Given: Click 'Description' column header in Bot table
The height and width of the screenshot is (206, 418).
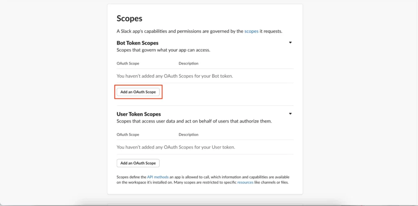Looking at the screenshot, I should (x=188, y=63).
